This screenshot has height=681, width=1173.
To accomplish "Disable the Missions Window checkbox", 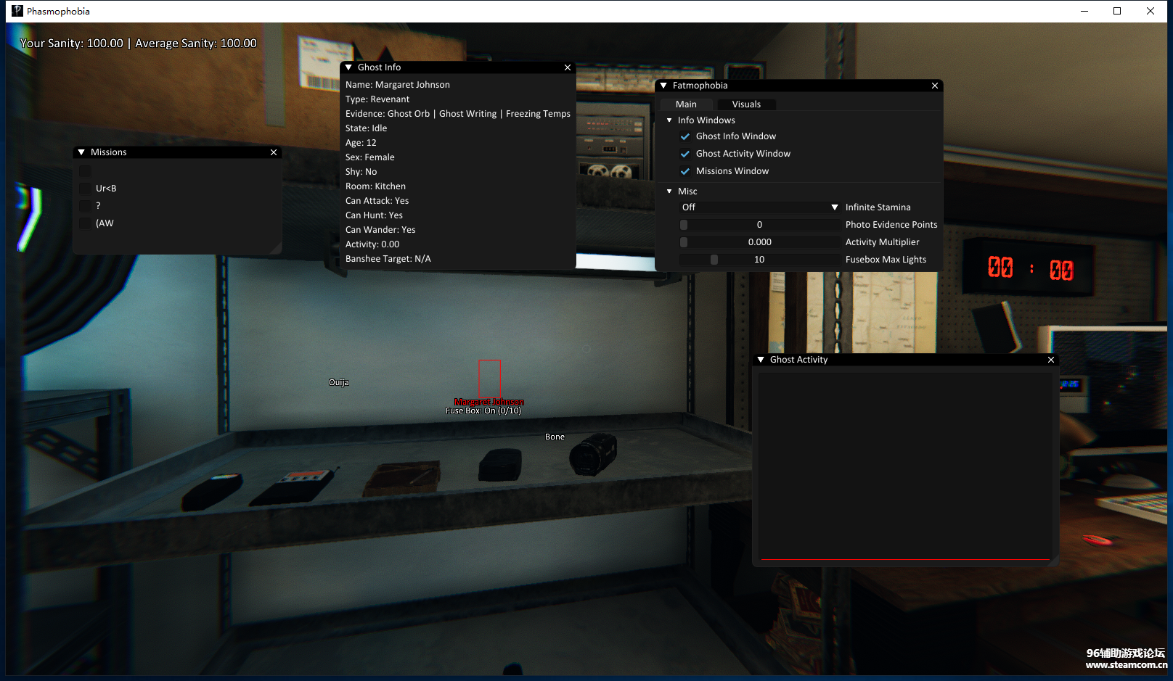I will pos(684,171).
